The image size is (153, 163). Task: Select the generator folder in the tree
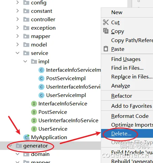35,146
